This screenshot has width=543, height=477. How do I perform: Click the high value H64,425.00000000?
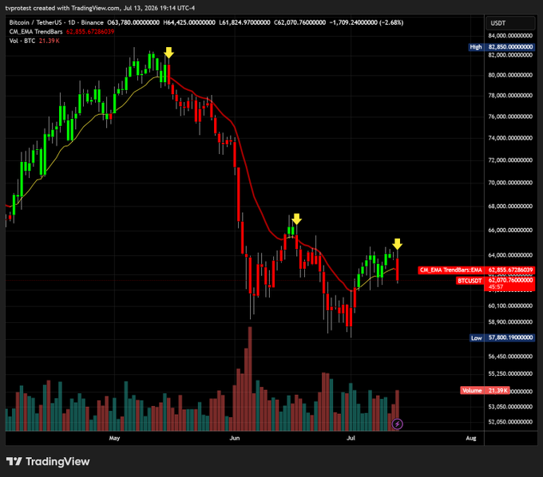189,22
